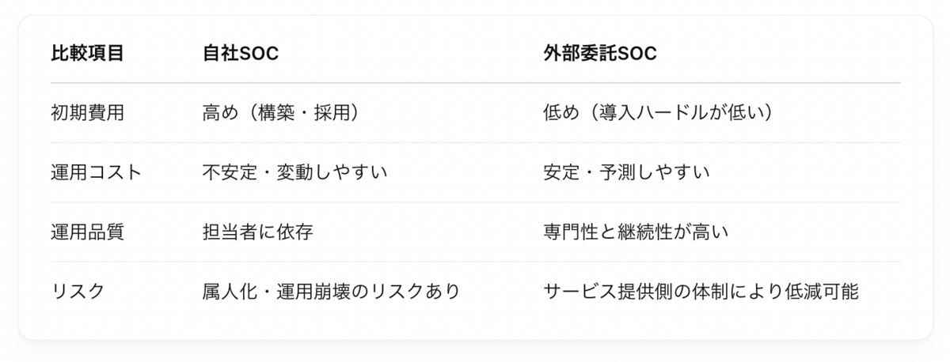Select the 外部委託SOC column header
The image size is (950, 362).
(600, 54)
